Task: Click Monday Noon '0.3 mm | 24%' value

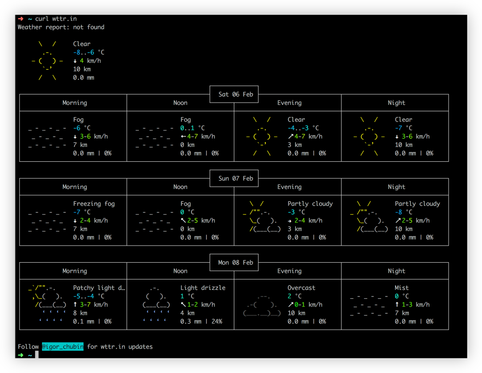Action: (x=201, y=321)
